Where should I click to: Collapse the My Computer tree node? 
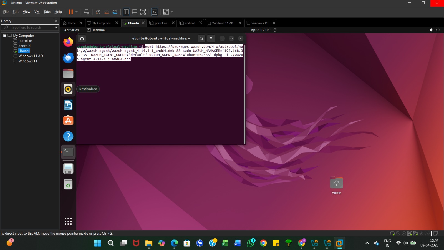[x=4, y=36]
